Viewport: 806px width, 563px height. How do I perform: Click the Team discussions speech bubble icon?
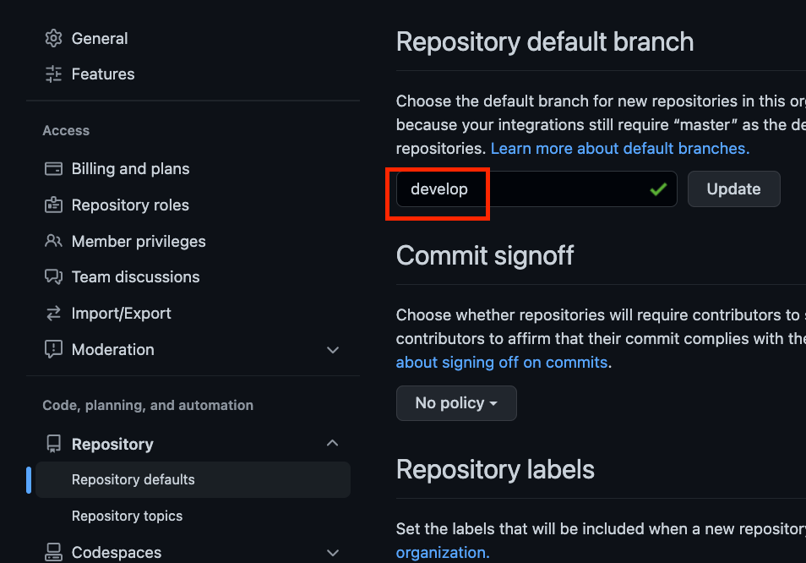coord(53,276)
